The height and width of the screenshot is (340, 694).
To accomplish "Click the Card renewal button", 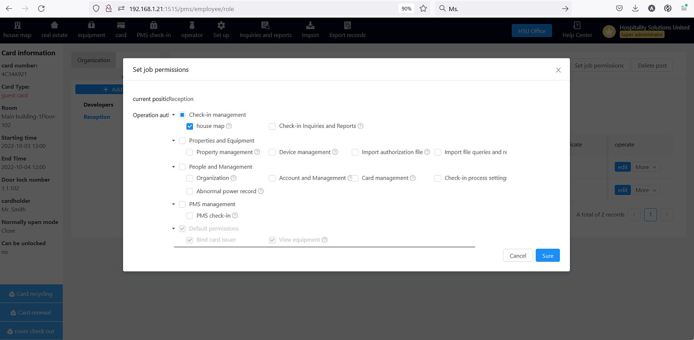I will click(x=31, y=312).
